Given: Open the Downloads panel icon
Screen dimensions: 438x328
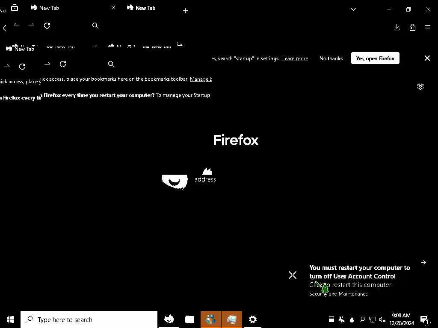Looking at the screenshot, I should point(397,27).
